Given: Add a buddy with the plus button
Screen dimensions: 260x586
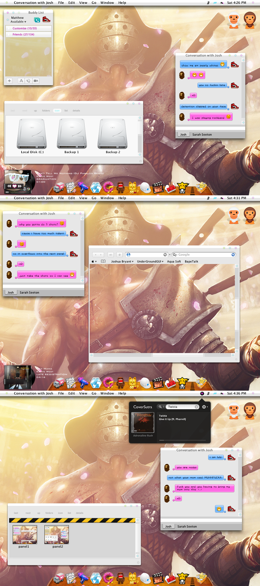Looking at the screenshot, I should (9, 81).
